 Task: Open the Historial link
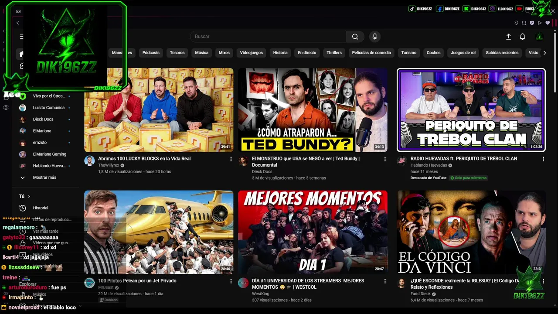point(41,208)
